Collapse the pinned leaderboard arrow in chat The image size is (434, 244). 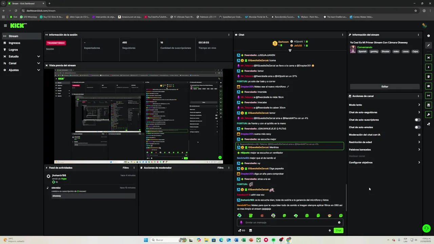pos(290,50)
